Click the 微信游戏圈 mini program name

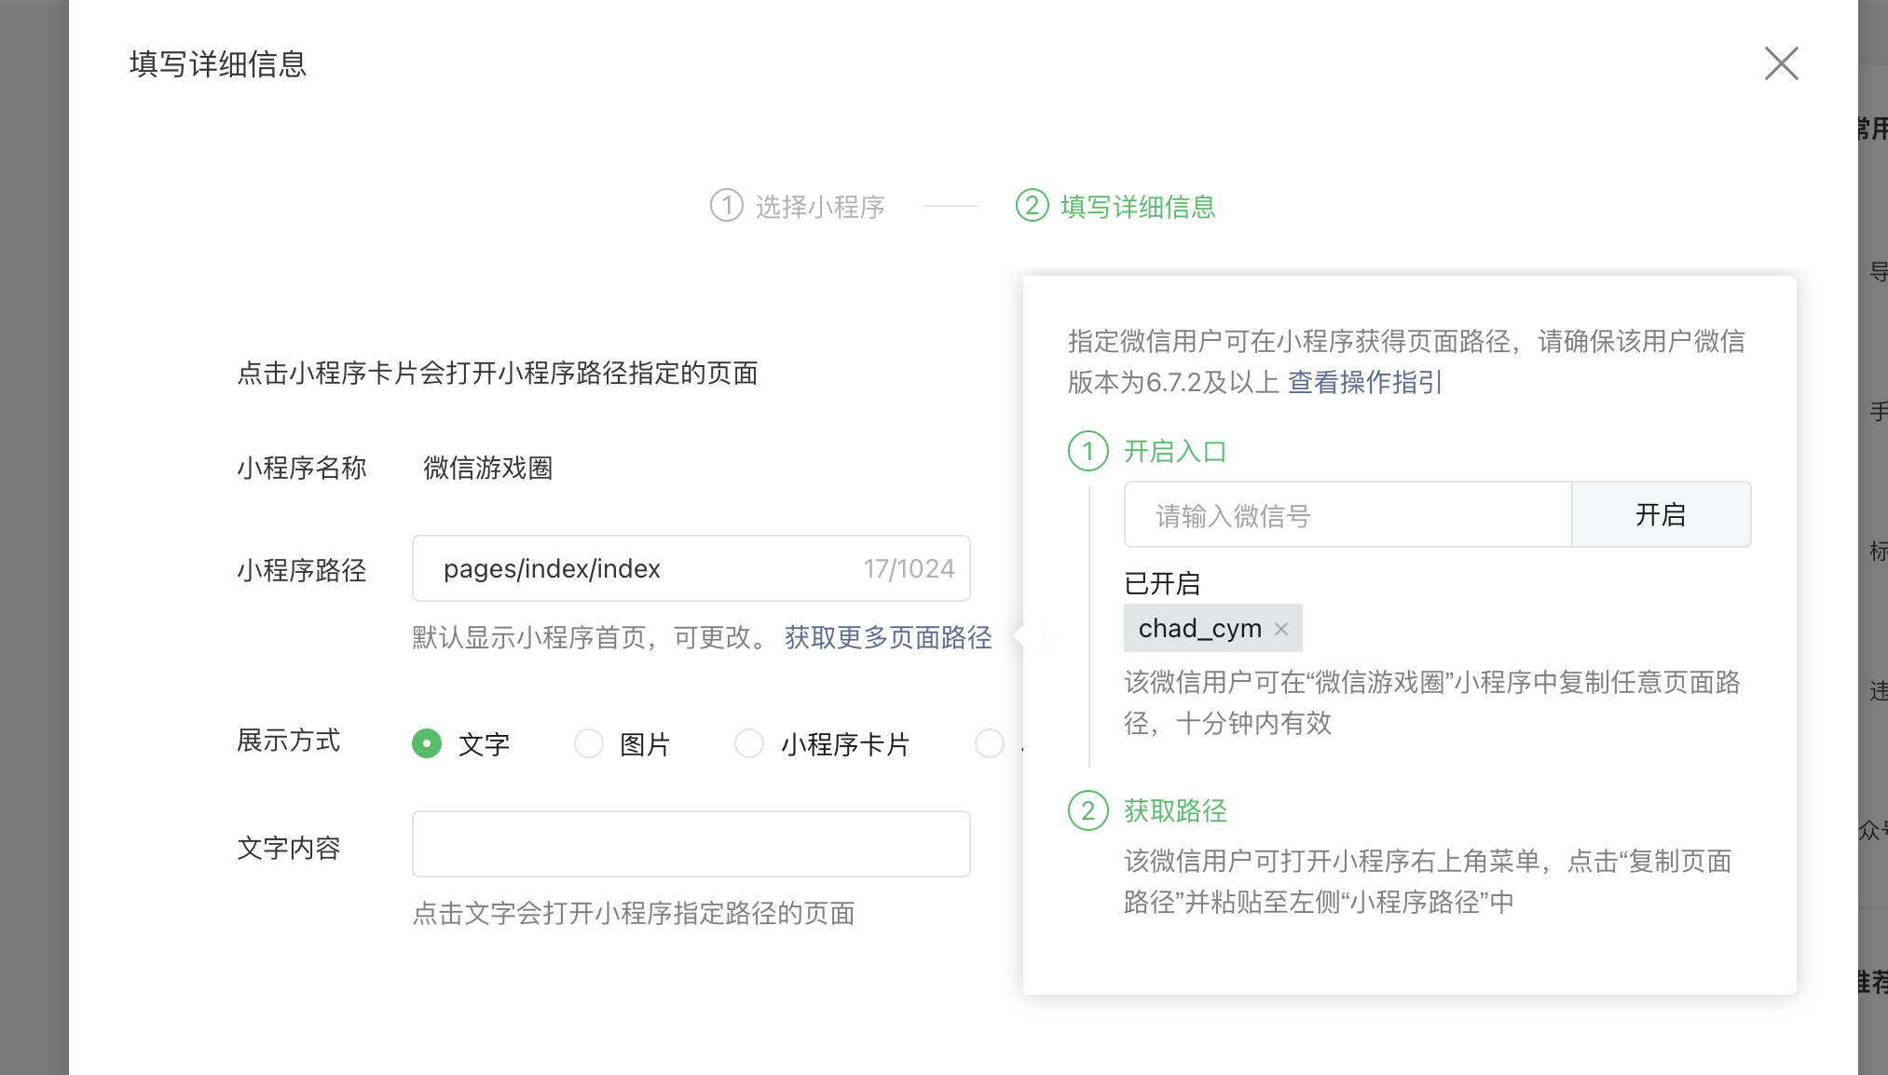[487, 468]
